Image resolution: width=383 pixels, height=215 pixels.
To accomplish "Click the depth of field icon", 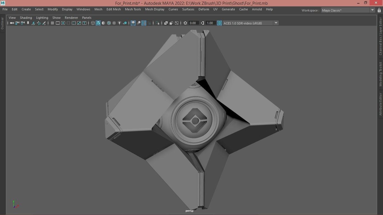I will [149, 23].
